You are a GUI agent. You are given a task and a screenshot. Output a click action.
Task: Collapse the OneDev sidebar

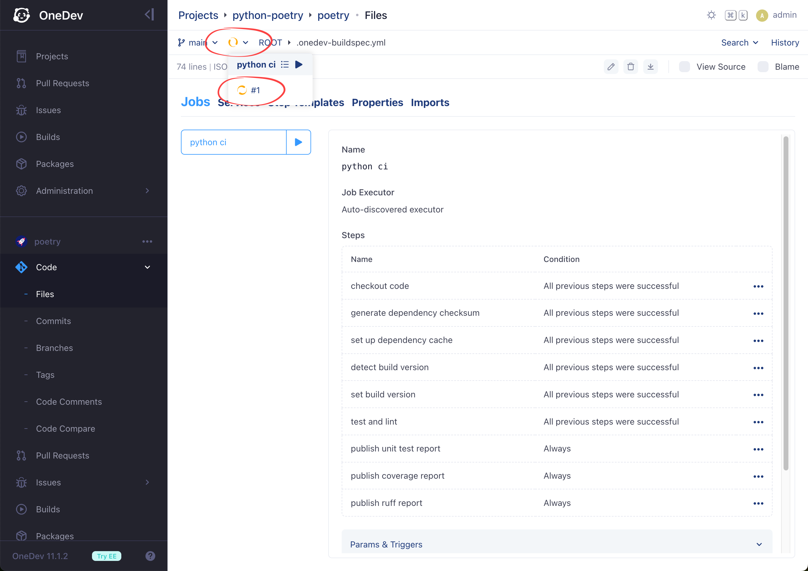[149, 15]
